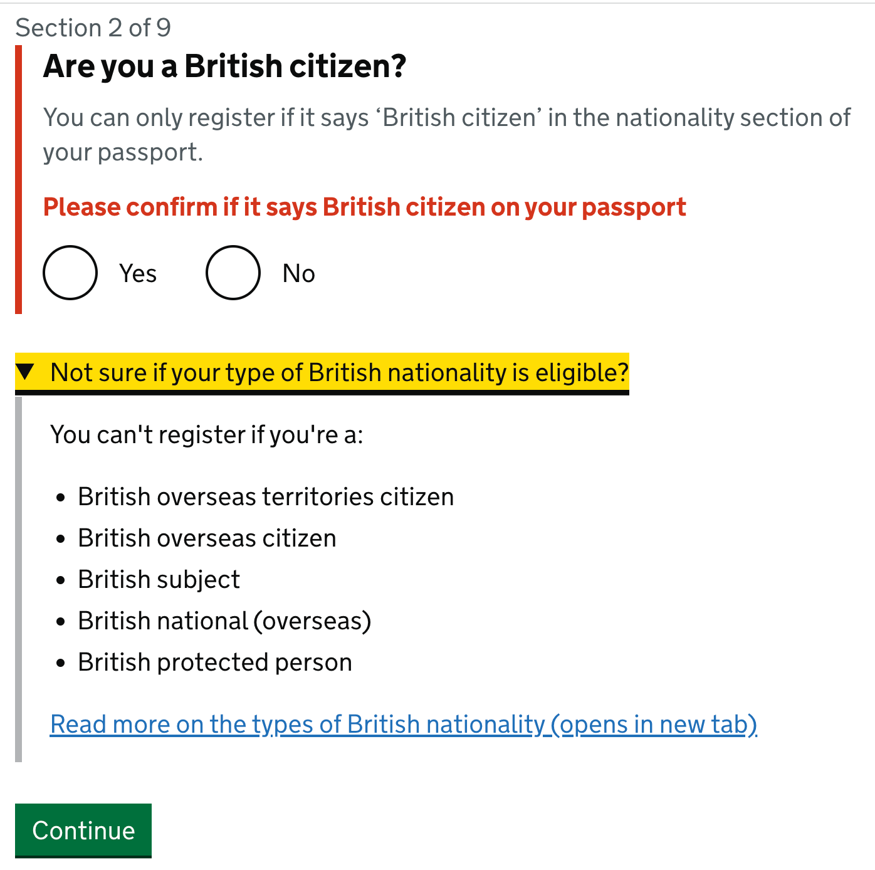Click 'British national (overseas)' list item

(x=224, y=621)
